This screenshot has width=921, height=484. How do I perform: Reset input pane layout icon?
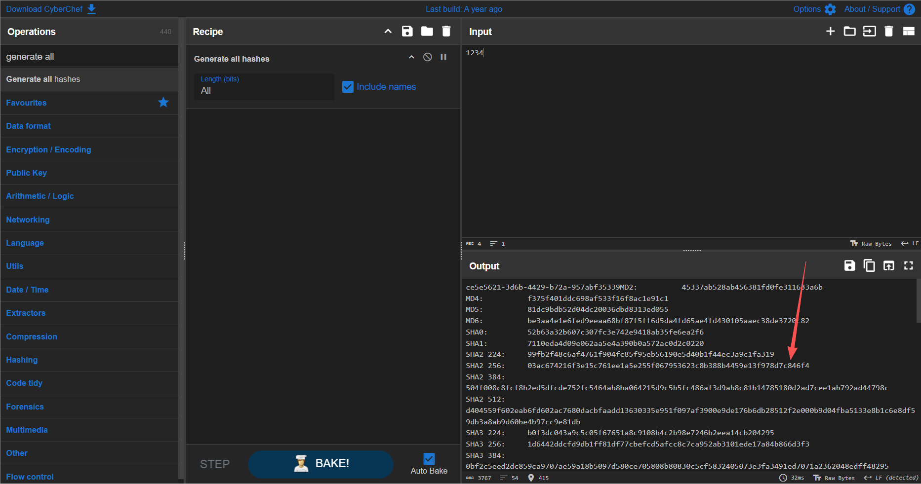[909, 32]
